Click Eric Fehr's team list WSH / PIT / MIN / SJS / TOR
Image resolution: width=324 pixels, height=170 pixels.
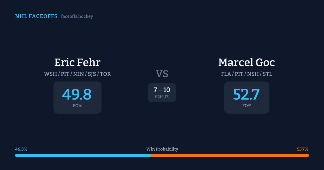pos(77,74)
